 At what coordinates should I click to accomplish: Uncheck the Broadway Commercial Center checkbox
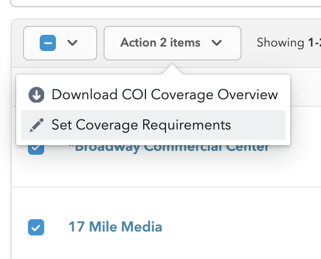[x=36, y=150]
